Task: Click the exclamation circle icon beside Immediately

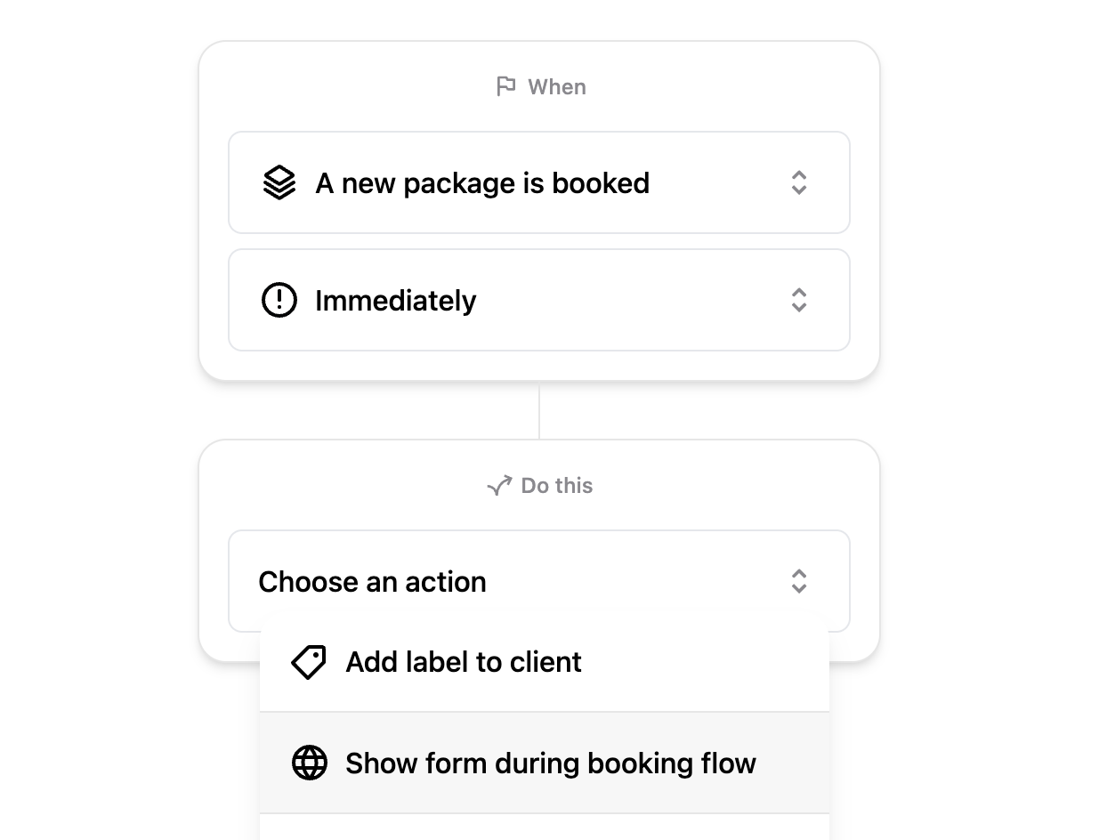Action: pos(279,300)
